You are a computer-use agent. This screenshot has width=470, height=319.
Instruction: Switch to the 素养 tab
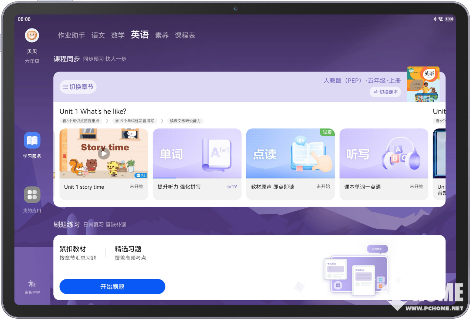[x=162, y=36]
